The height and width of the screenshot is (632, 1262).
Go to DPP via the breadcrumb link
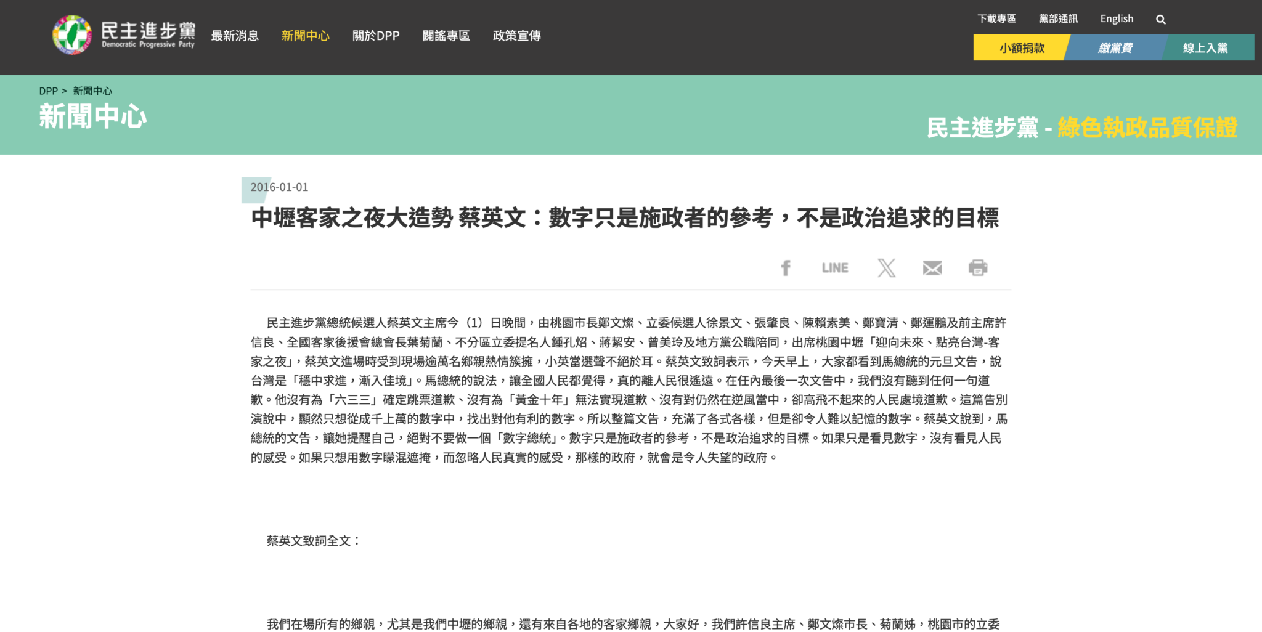(x=47, y=91)
